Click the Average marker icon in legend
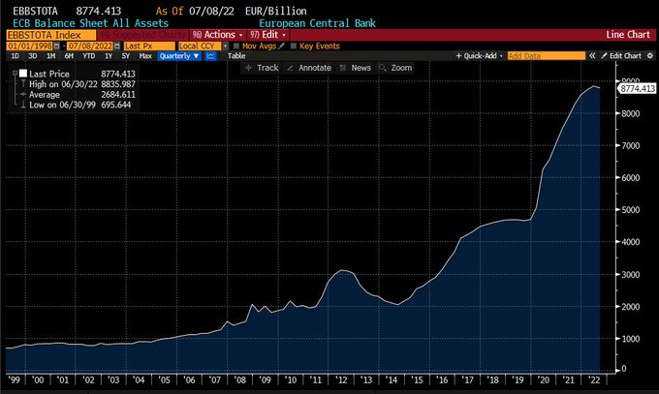The image size is (659, 394). pyautogui.click(x=23, y=95)
